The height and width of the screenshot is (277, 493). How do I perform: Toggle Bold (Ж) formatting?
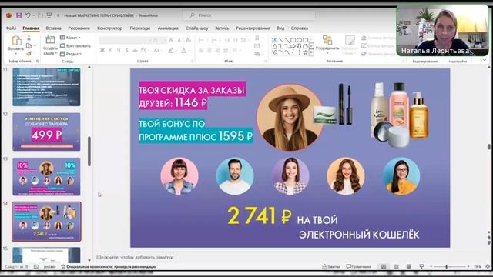tap(102, 50)
